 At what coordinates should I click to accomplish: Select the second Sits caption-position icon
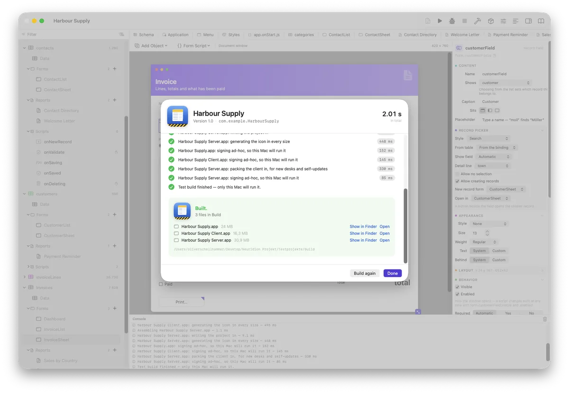(490, 110)
